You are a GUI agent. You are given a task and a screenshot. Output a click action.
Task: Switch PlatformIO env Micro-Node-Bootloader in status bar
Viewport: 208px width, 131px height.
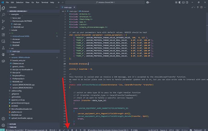pyautogui.click(x=108, y=130)
